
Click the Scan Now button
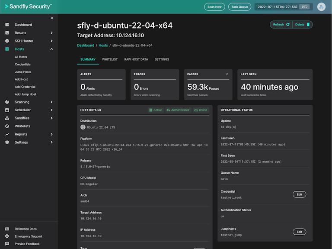coord(214,7)
